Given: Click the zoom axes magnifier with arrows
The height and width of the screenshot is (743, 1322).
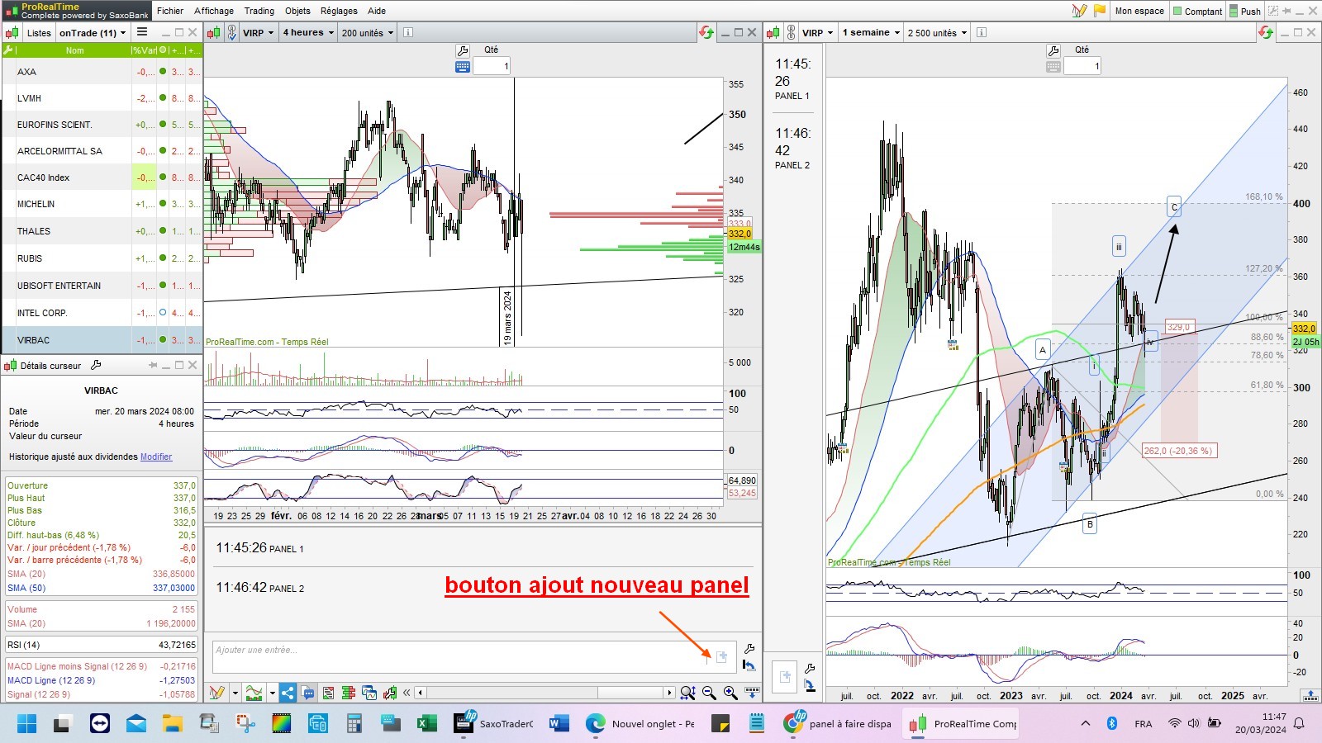Looking at the screenshot, I should 687,693.
